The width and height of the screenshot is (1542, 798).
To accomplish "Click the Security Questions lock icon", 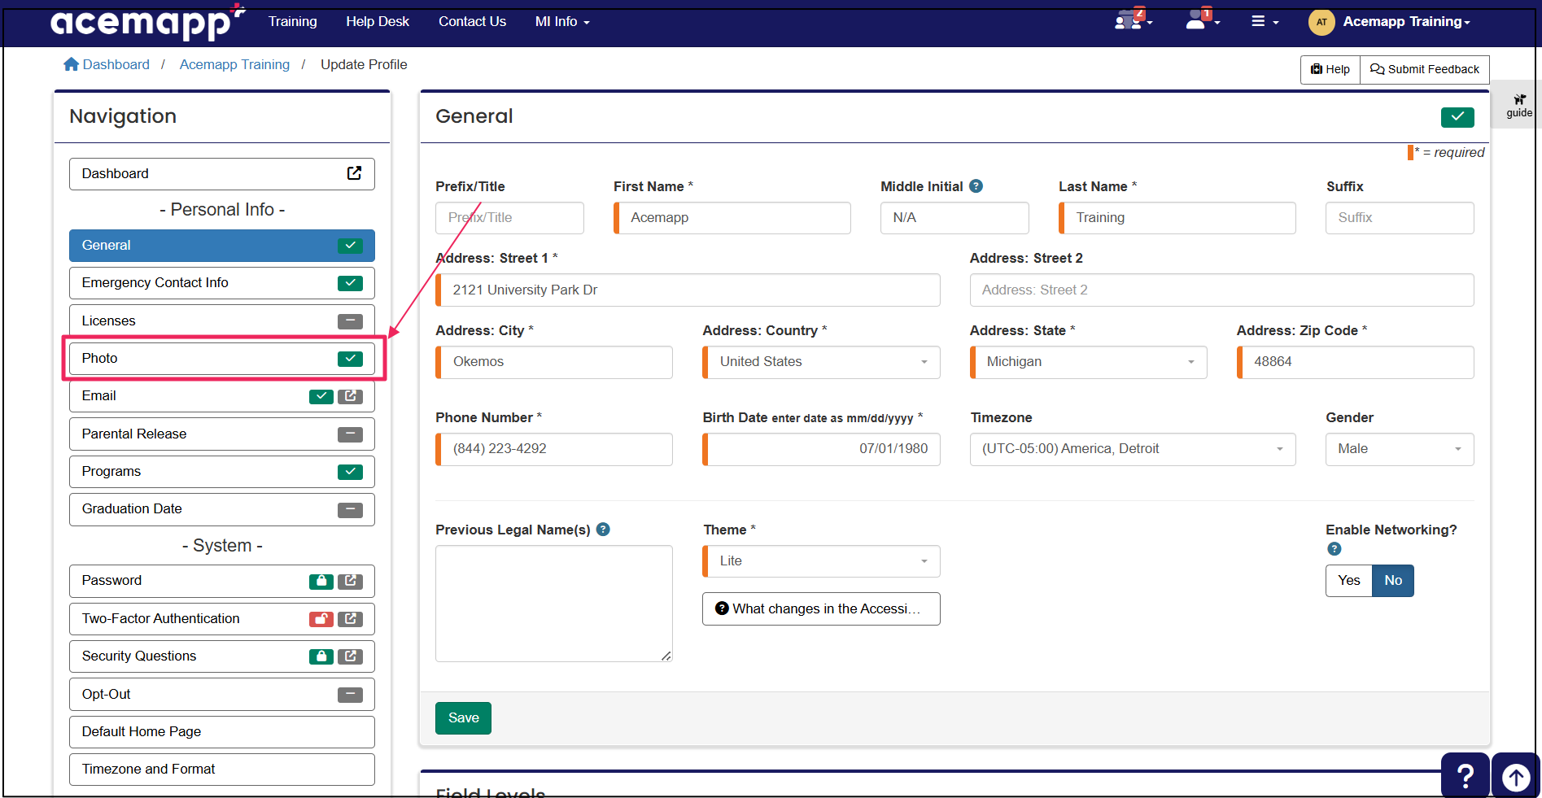I will (321, 656).
